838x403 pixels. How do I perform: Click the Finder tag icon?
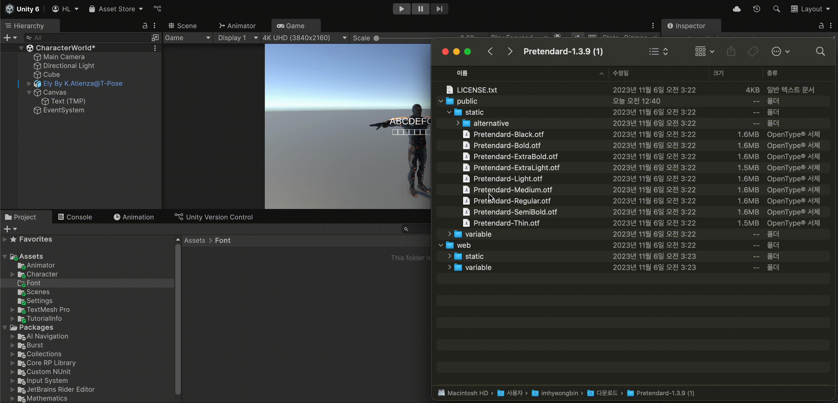pos(753,51)
